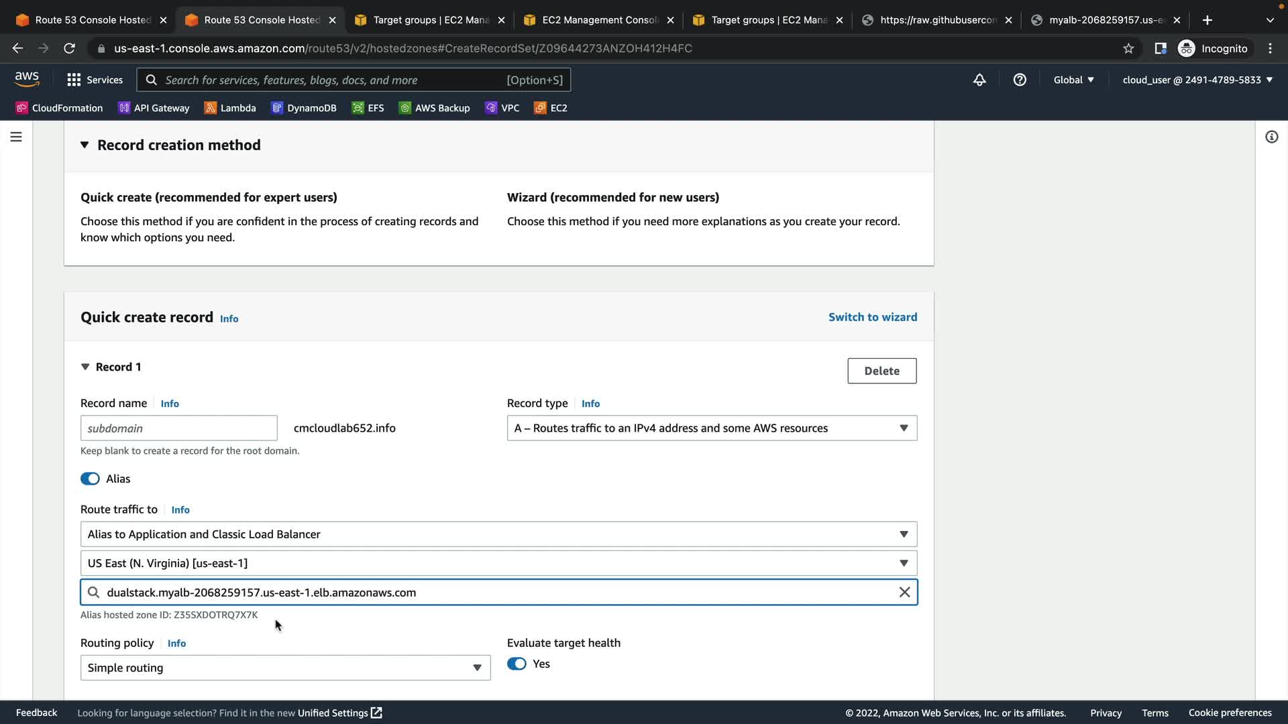Image resolution: width=1288 pixels, height=724 pixels.
Task: Click the subdomain record name field
Action: pos(178,428)
